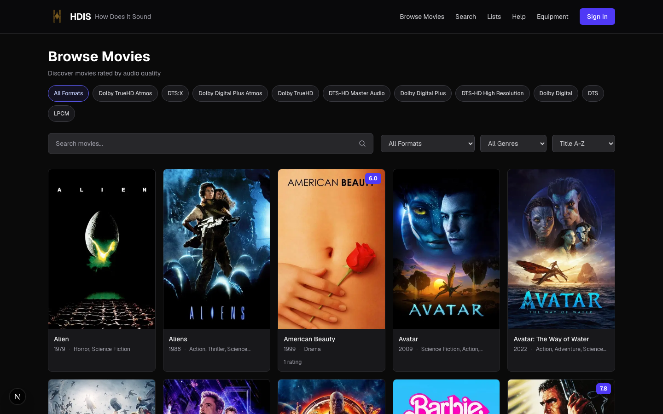Focus the Search movies field

pyautogui.click(x=210, y=144)
